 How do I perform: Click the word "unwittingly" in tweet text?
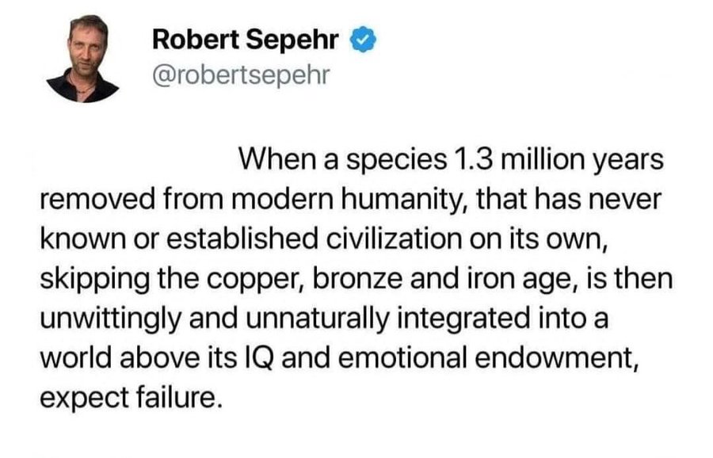[x=110, y=320]
